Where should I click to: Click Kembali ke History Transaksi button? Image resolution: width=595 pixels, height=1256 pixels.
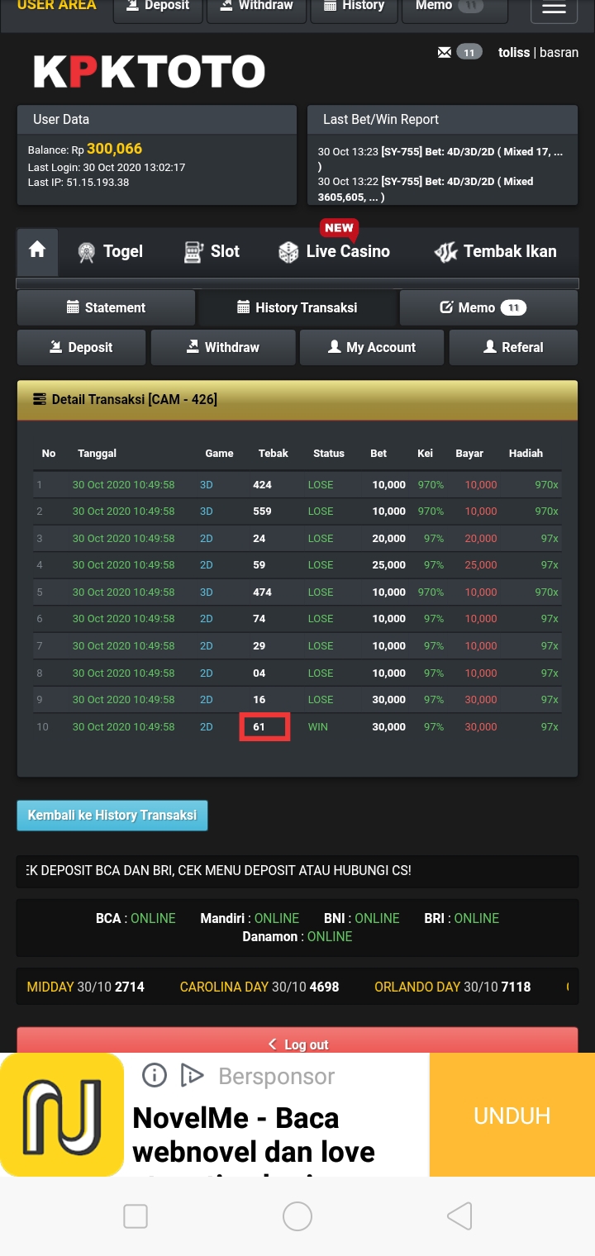[x=112, y=816]
